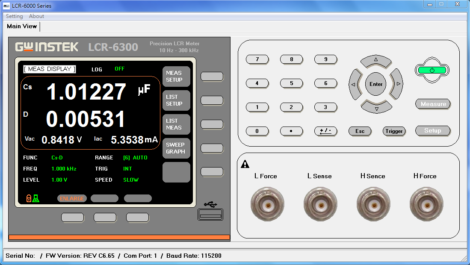470x265 pixels.
Task: Click the MEAS DISPLAY title on screen
Action: [50, 69]
